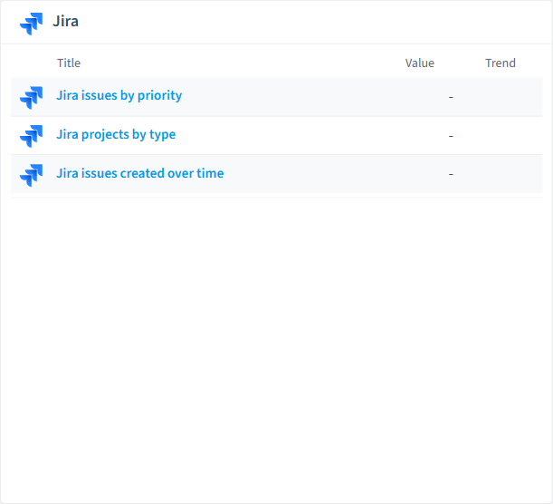Click the 'Trend' column header
This screenshot has width=553, height=504.
pos(501,63)
